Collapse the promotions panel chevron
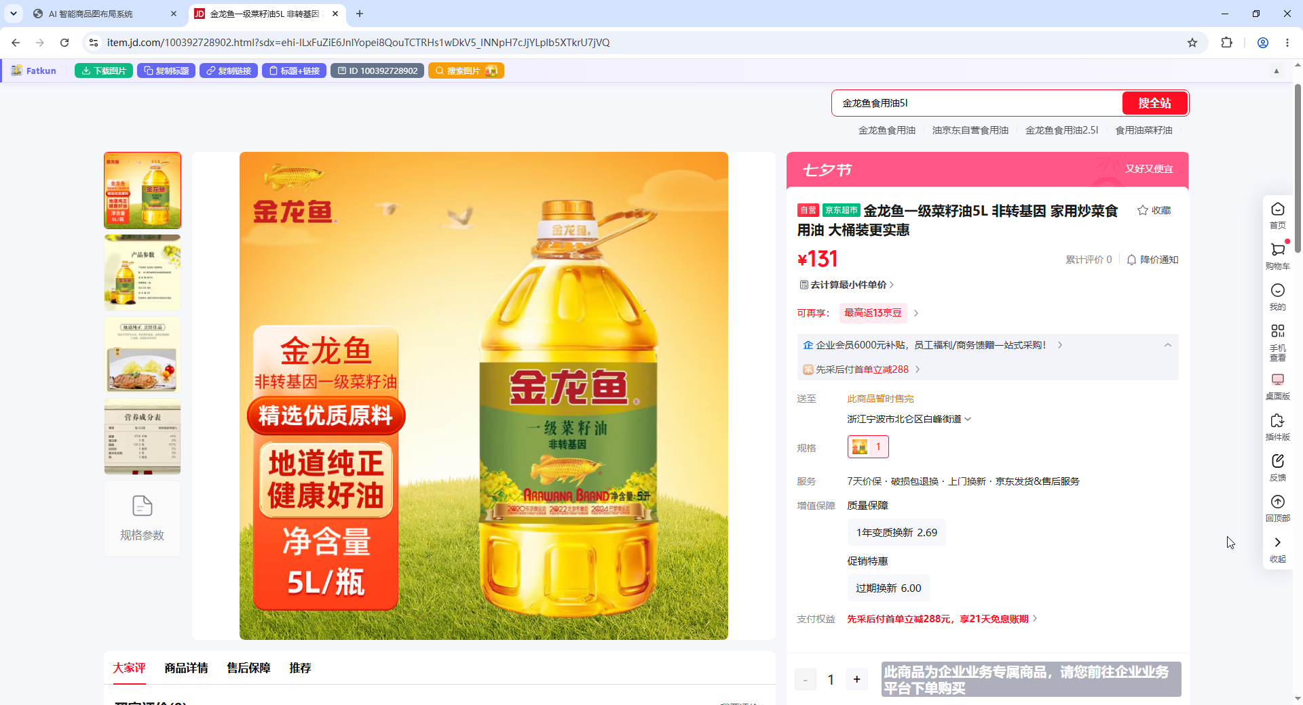1303x705 pixels. 1168,345
